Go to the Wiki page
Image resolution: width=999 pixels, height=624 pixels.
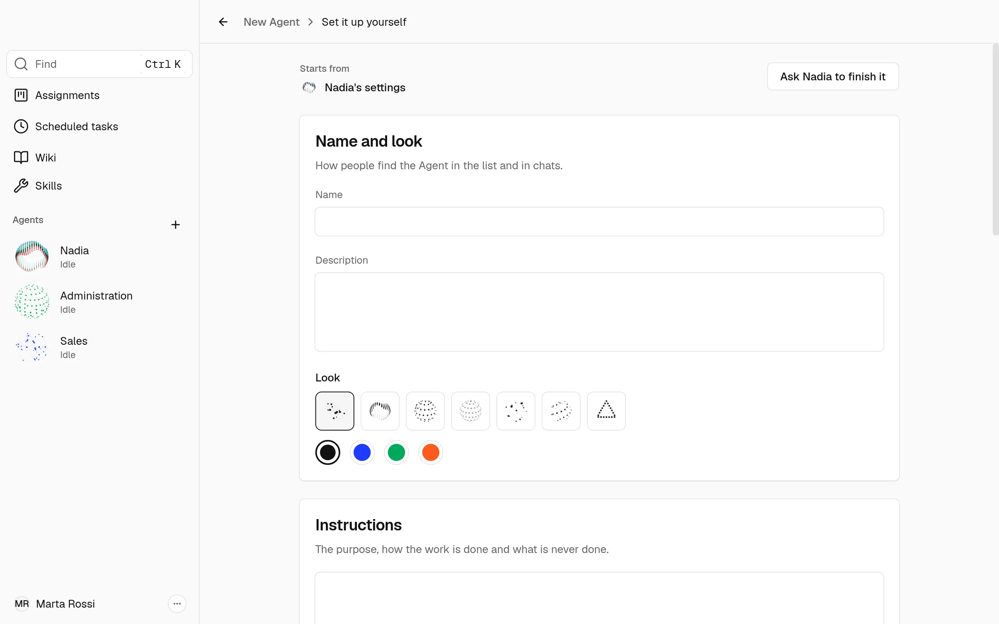coord(99,158)
